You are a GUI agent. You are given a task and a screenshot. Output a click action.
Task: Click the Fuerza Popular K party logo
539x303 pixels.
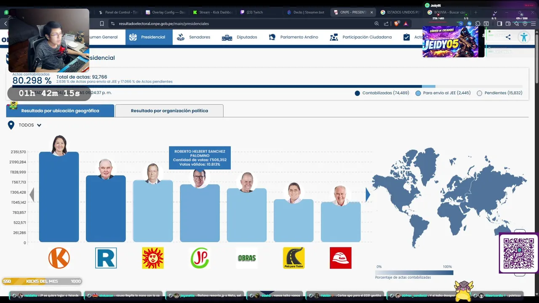[59, 258]
